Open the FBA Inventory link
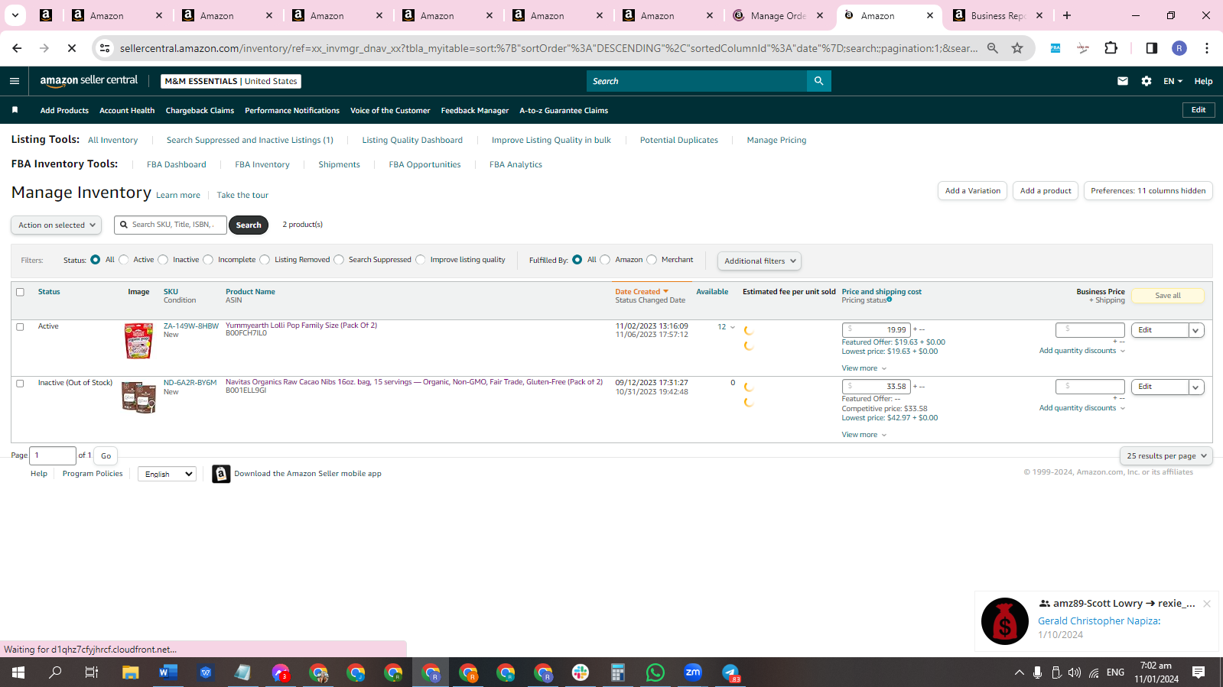1223x687 pixels. point(262,164)
